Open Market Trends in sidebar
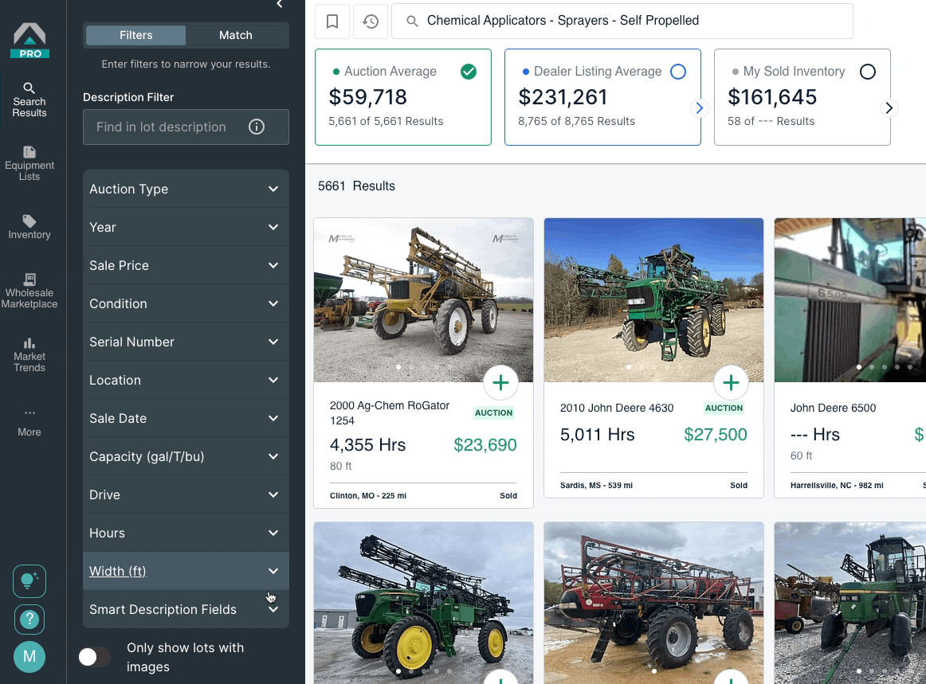 tap(29, 354)
